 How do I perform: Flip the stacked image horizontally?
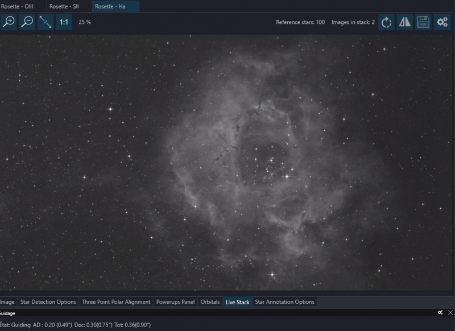pos(405,22)
